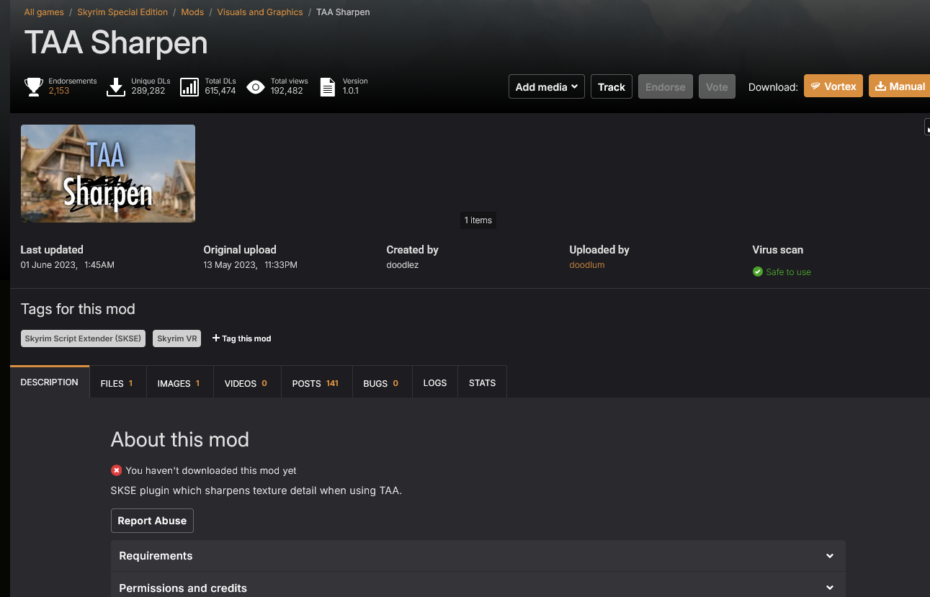
Task: Go to the All games breadcrumb
Action: click(44, 12)
